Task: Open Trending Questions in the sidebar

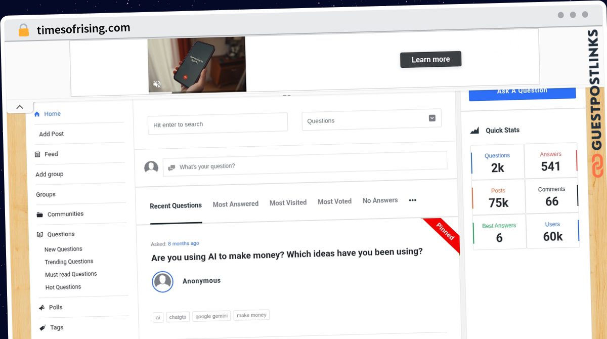Action: point(69,262)
